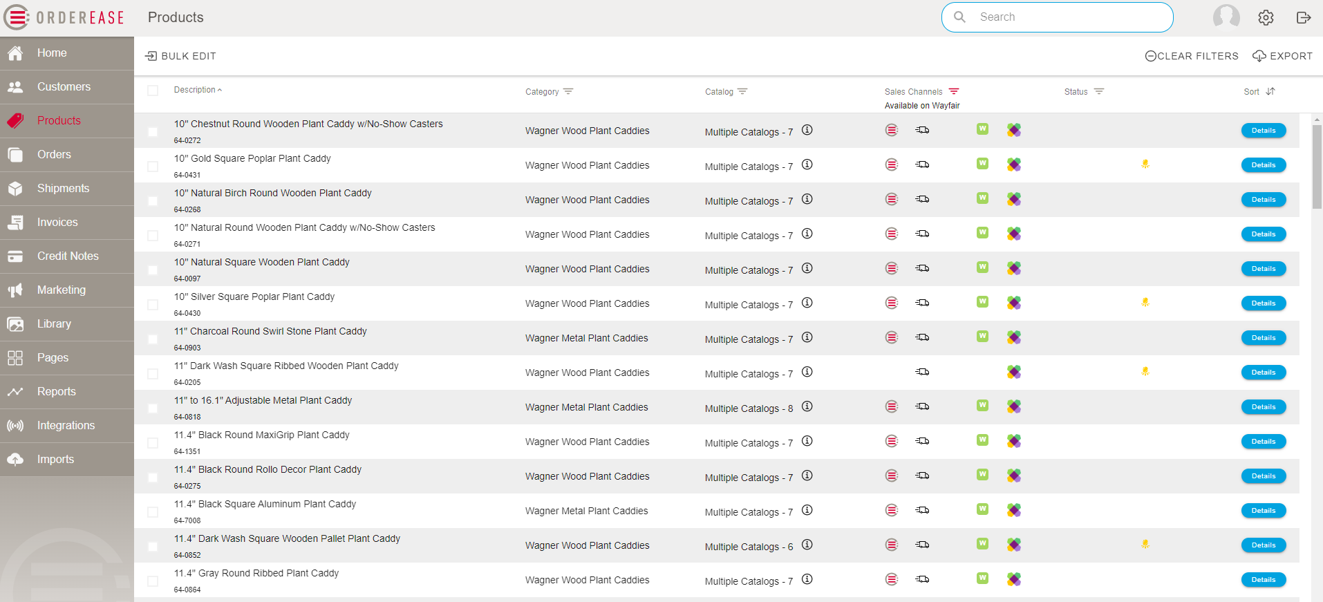Click the search magnifier icon
Viewport: 1323px width, 602px height.
[x=959, y=17]
